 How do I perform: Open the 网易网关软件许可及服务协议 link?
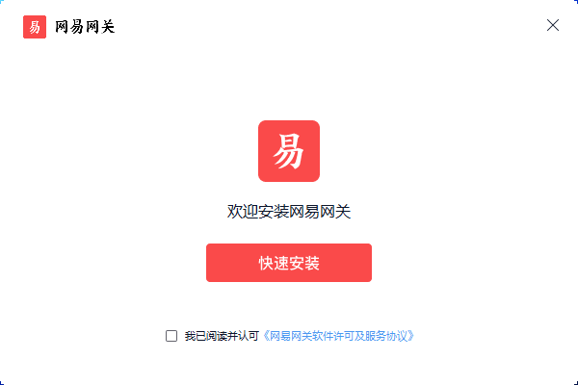338,336
